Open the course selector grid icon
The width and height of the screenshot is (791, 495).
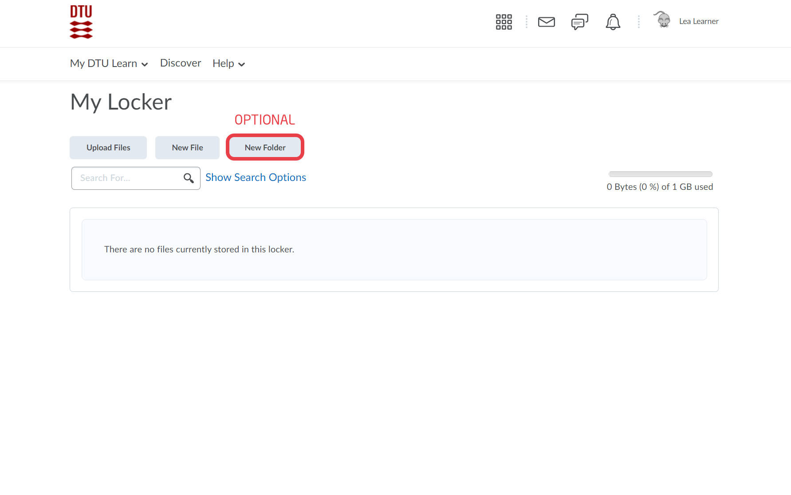(x=504, y=22)
